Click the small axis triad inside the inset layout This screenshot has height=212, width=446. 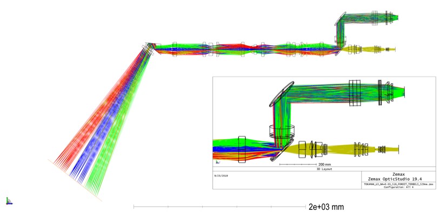(218, 162)
